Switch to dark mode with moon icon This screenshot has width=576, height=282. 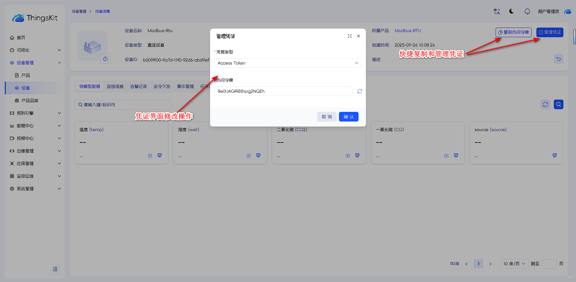click(x=511, y=11)
